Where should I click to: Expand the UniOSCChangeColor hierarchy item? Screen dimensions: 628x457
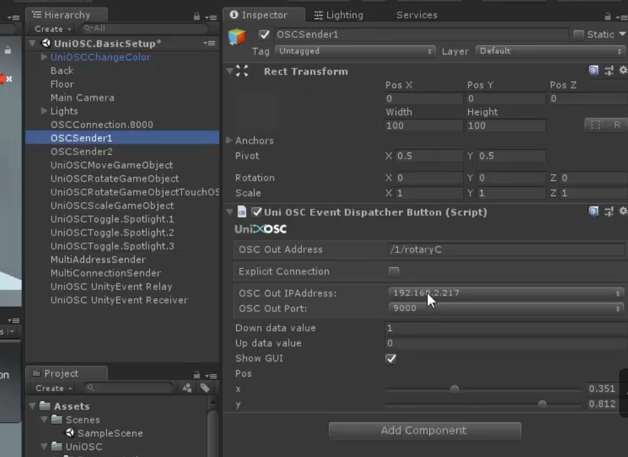pos(44,57)
